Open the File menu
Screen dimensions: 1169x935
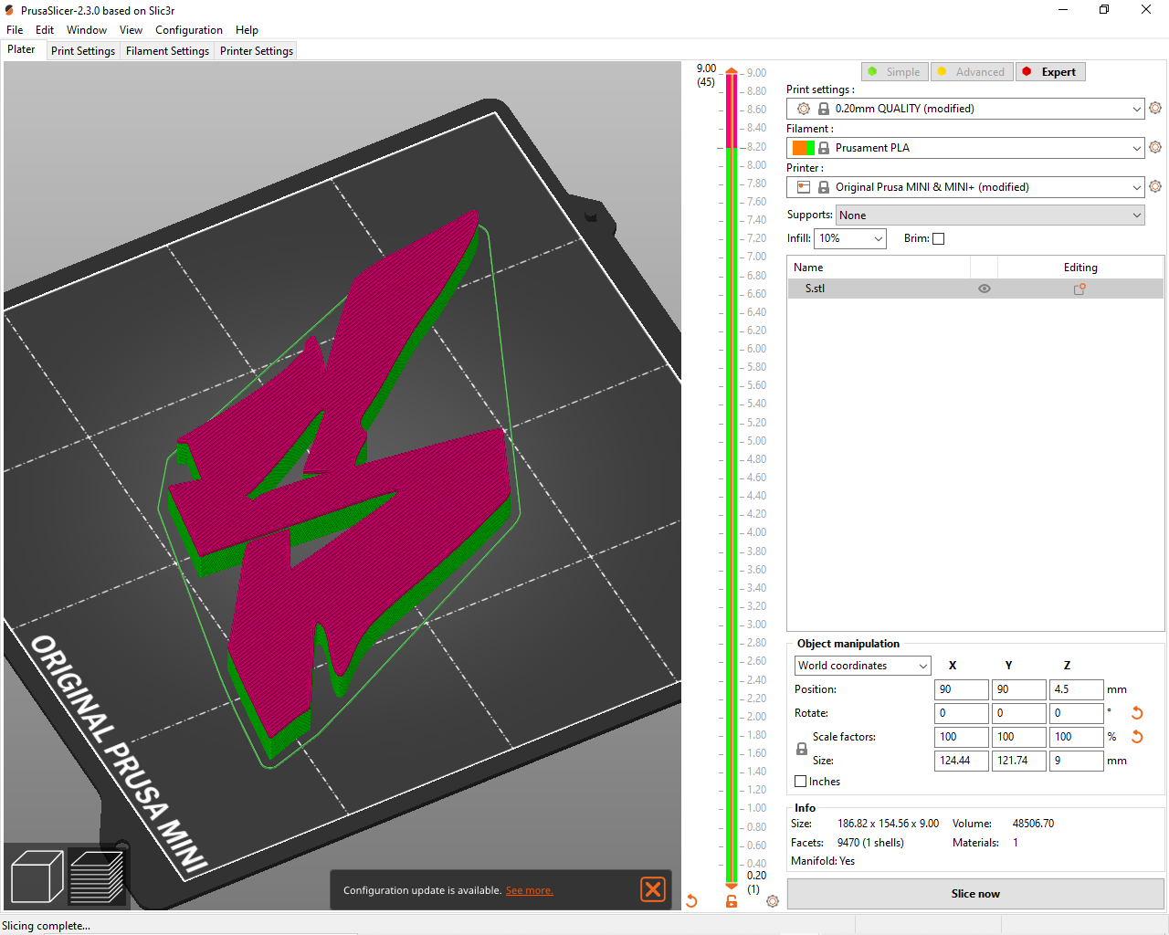point(15,30)
